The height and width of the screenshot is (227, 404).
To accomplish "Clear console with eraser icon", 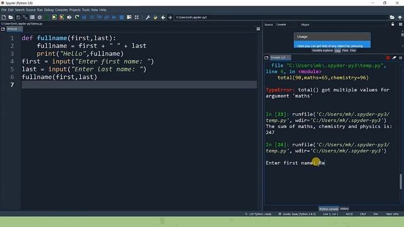I will [394, 57].
